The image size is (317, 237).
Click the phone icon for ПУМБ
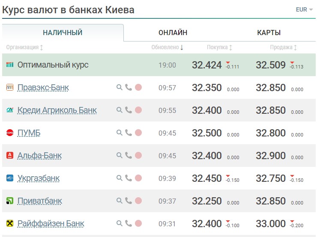pyautogui.click(x=129, y=133)
